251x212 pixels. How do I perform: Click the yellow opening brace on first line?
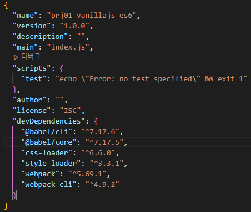click(6, 5)
